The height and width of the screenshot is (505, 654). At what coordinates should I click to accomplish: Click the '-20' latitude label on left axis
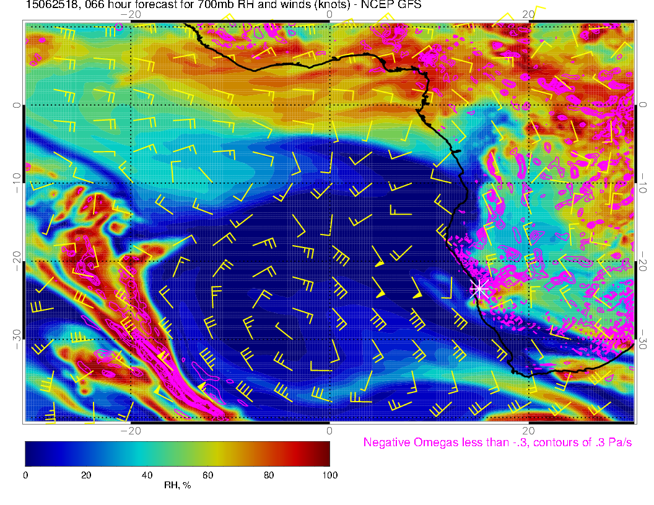click(16, 261)
